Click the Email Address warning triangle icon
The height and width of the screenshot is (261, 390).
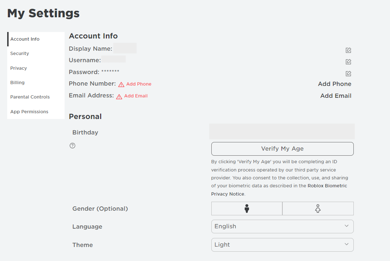click(119, 96)
